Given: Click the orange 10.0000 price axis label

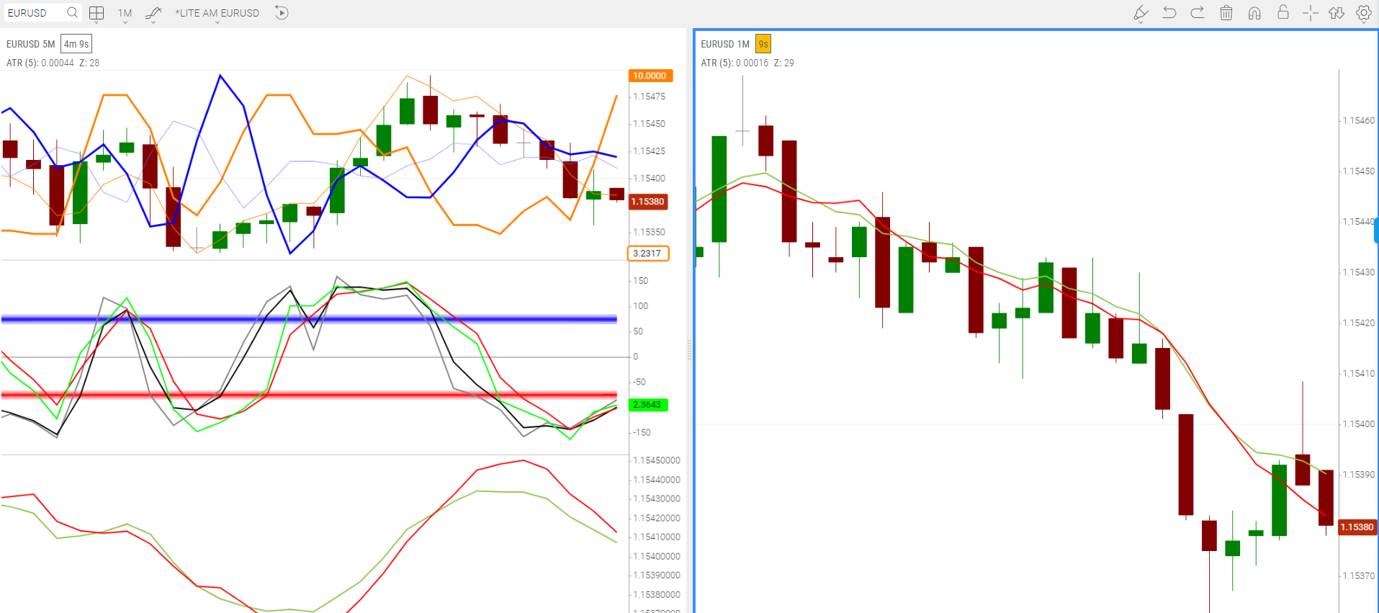Looking at the screenshot, I should coord(650,76).
